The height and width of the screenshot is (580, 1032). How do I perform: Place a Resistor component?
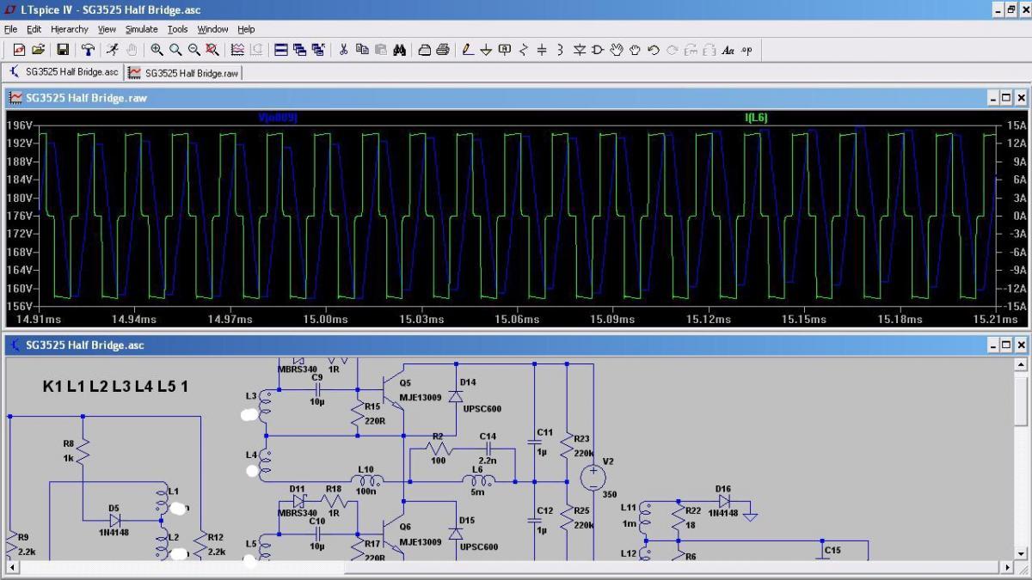[x=524, y=50]
